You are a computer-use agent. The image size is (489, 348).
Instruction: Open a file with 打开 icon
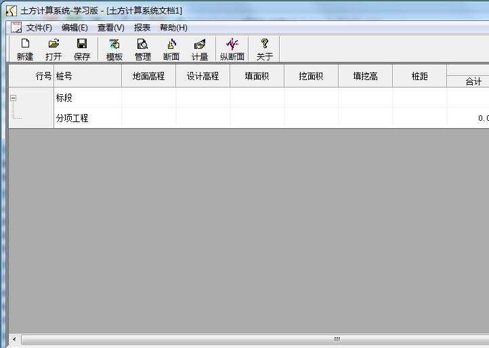pos(54,49)
